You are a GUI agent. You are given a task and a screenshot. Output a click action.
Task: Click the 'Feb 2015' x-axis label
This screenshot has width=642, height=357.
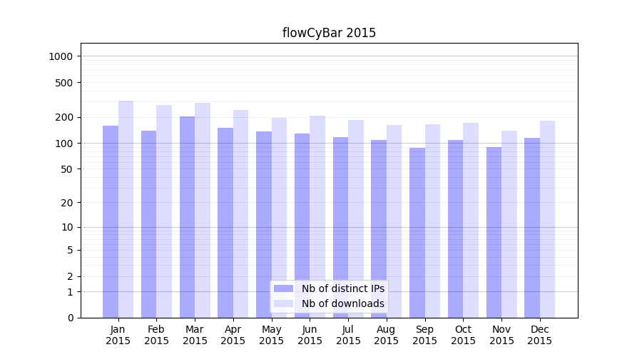coord(156,335)
